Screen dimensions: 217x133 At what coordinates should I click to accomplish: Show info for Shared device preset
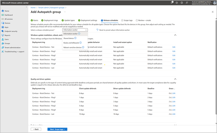(75, 38)
